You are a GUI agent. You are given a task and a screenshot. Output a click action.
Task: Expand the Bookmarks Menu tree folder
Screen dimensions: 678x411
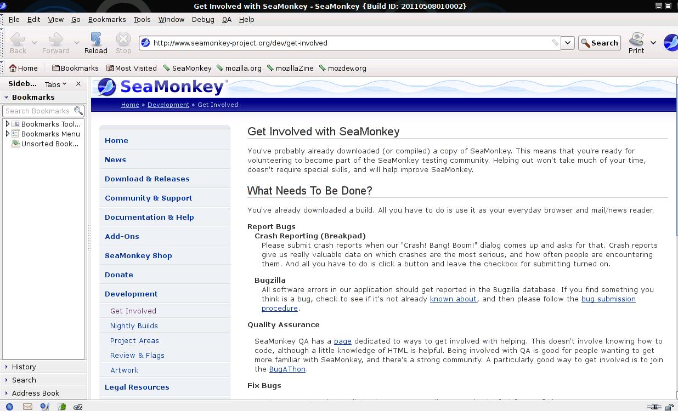coord(7,134)
